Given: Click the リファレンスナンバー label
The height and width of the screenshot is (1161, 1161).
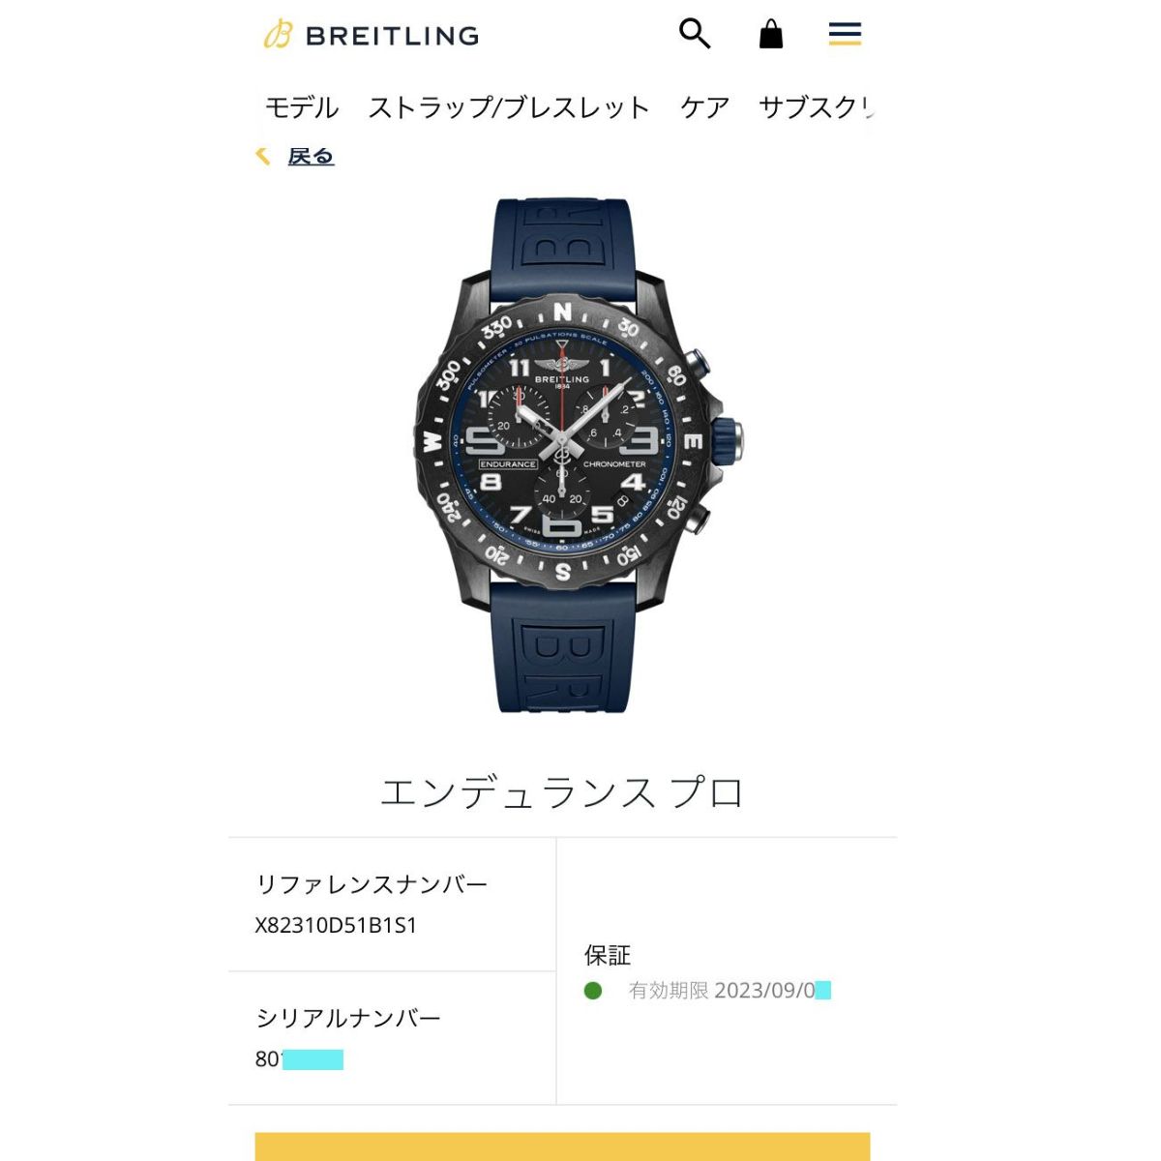Looking at the screenshot, I should click(372, 884).
